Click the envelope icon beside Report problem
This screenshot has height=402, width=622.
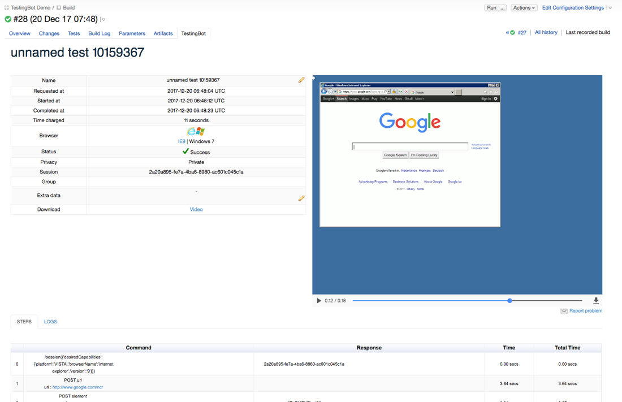pos(564,311)
